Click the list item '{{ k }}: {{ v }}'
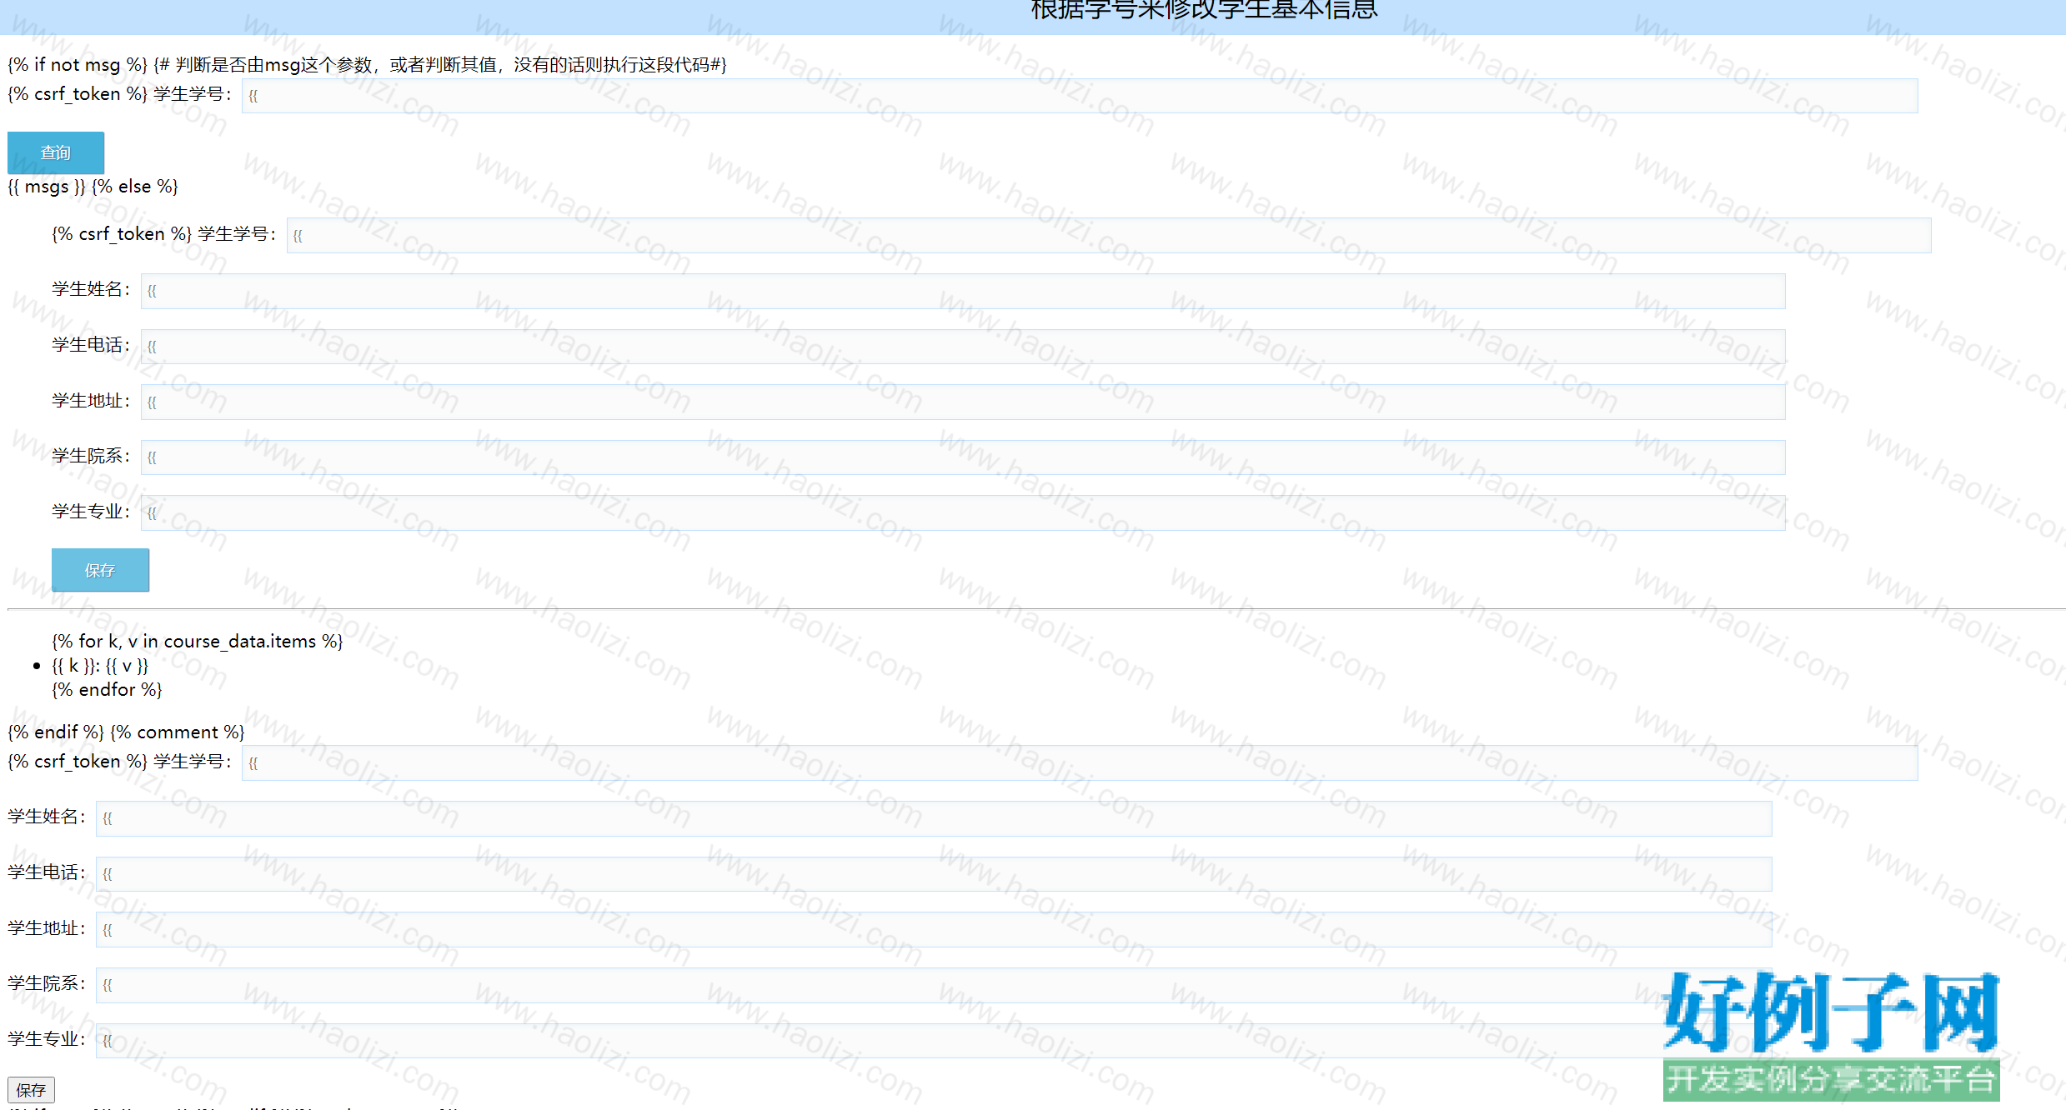This screenshot has height=1110, width=2066. pos(100,665)
